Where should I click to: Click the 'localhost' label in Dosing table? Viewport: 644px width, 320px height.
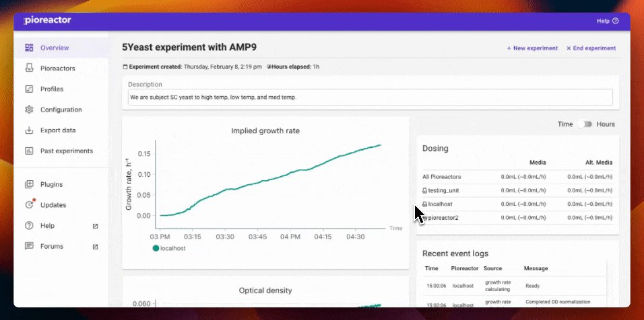tap(441, 204)
